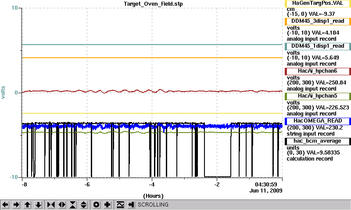Click the x-axis tick label -6
351x210 pixels.
87,185
